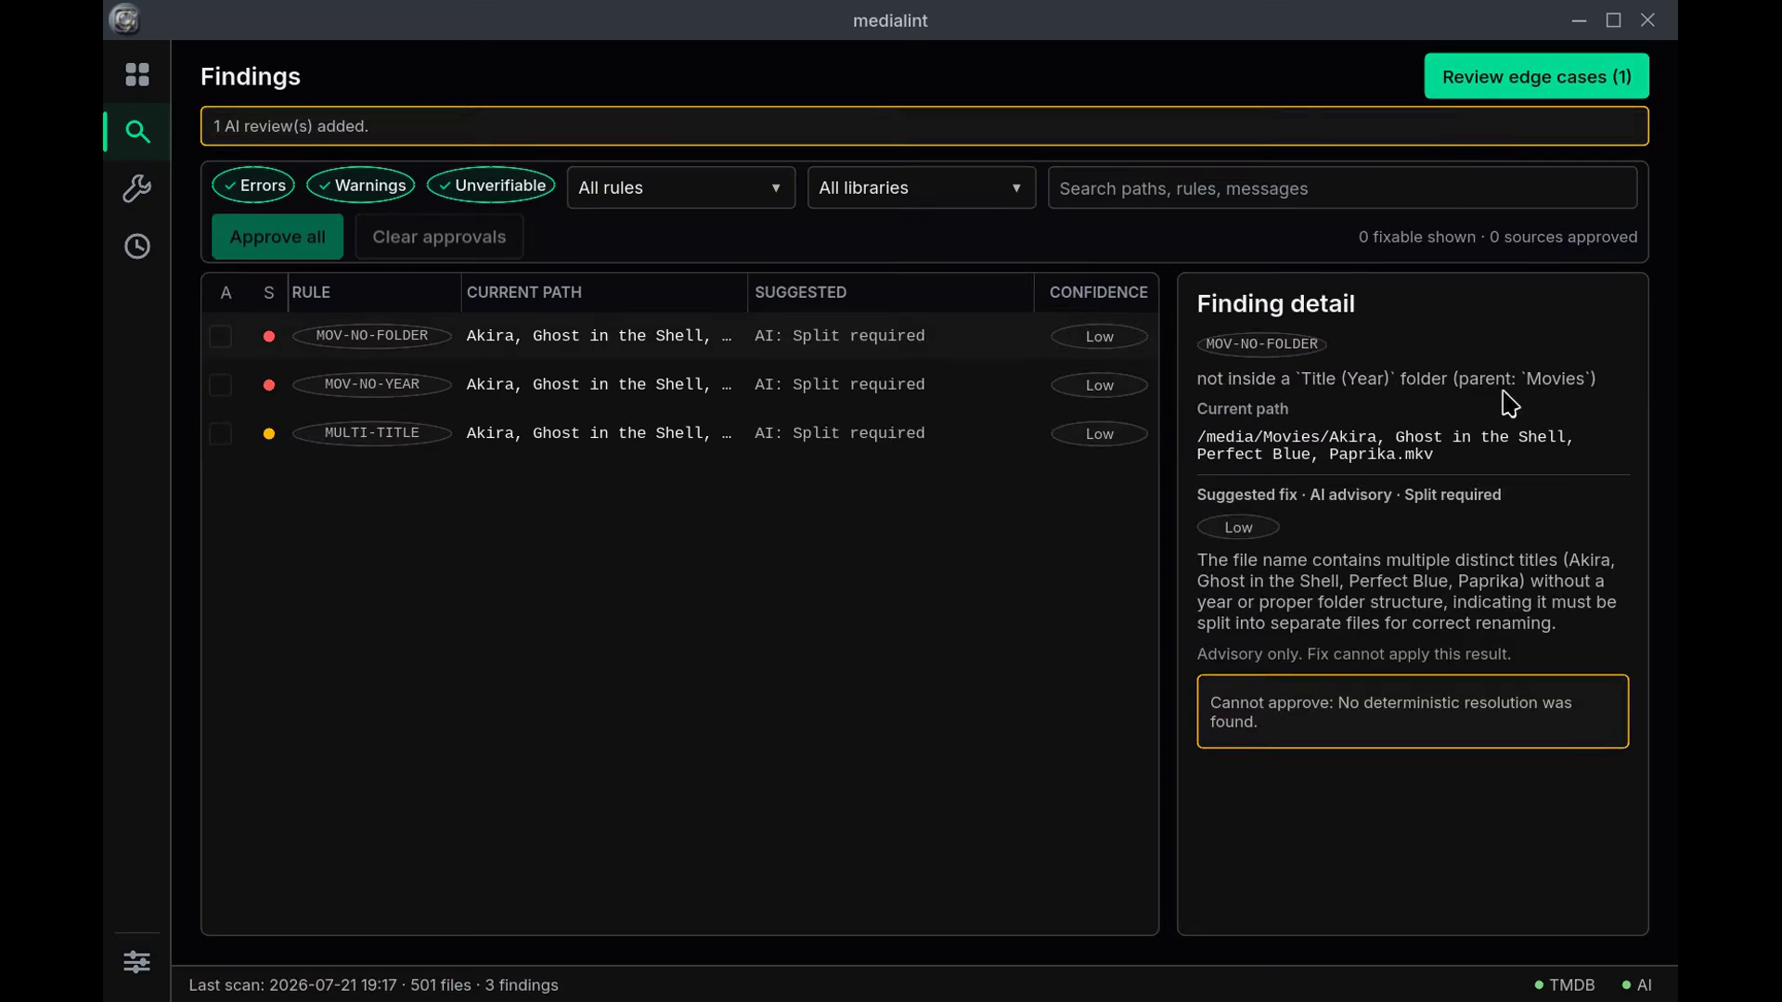The image size is (1782, 1002).
Task: Sort by the CONFIDENCE column header
Action: 1098,292
